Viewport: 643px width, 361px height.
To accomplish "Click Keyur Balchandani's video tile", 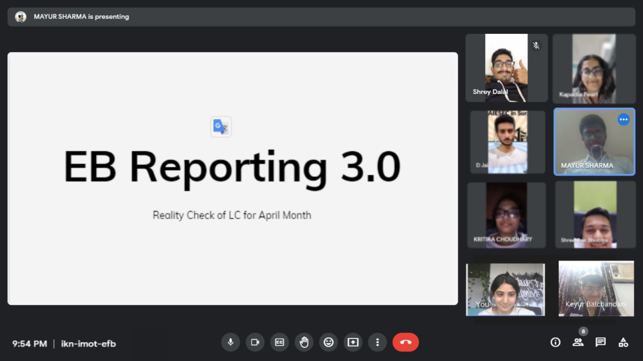I will click(x=596, y=288).
